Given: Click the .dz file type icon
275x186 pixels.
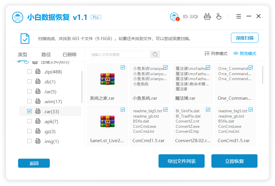Looking at the screenshot, I should click(x=38, y=81).
